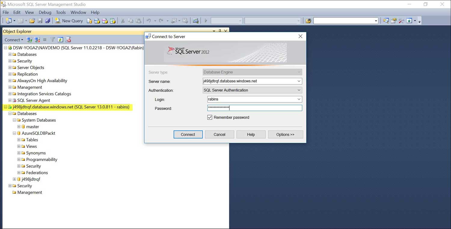Viewport: 451px width, 229px height.
Task: Open the Server name dropdown list
Action: [298, 81]
